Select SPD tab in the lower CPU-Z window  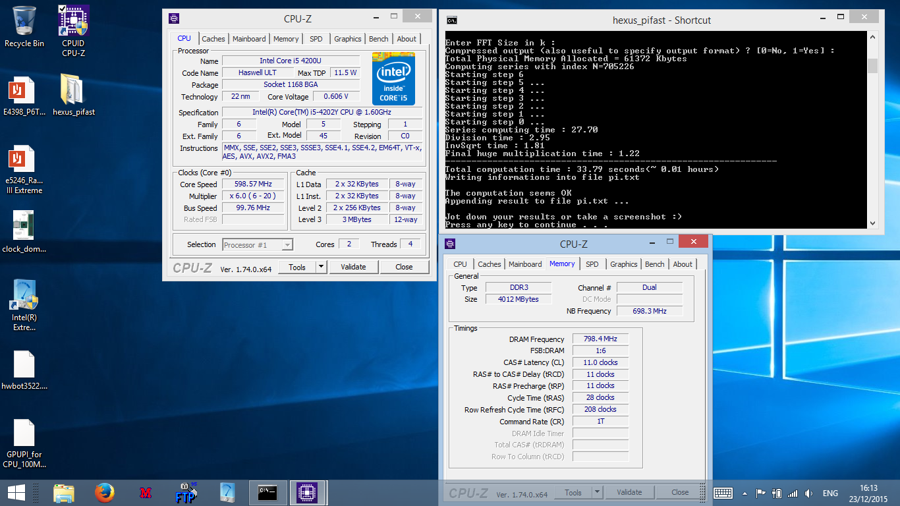(x=592, y=264)
